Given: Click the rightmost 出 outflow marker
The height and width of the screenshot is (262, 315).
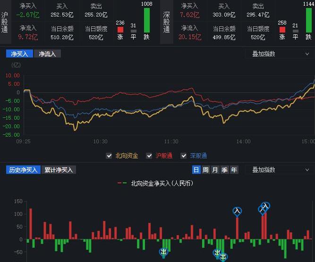Looking at the screenshot, I should (223, 257).
